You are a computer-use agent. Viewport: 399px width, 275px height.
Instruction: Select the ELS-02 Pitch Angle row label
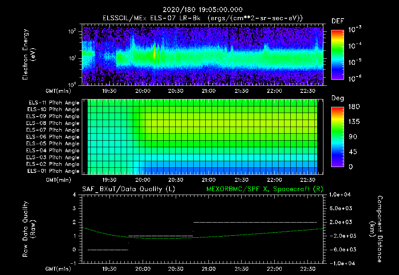53,164
